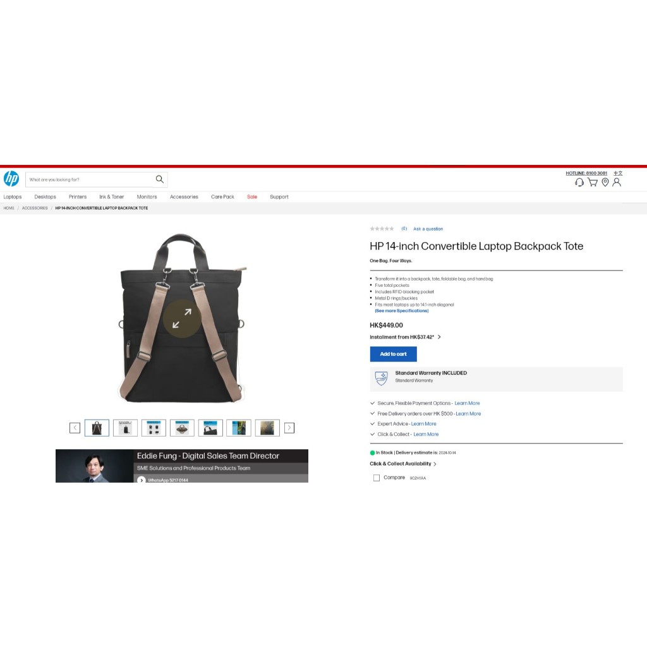
Task: Click the store locator pin icon
Action: click(605, 183)
